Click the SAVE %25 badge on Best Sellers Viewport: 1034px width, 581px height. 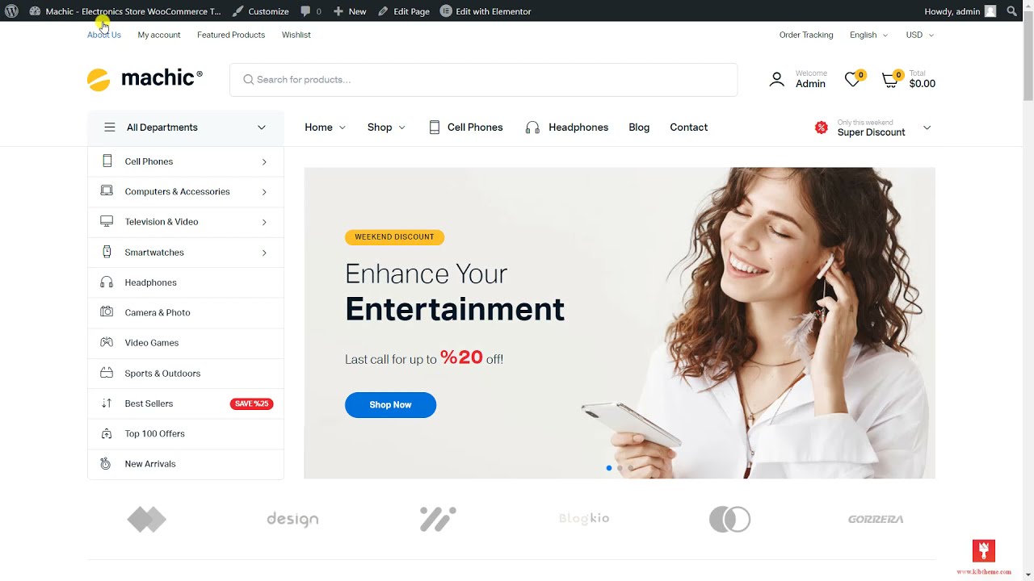(x=252, y=403)
